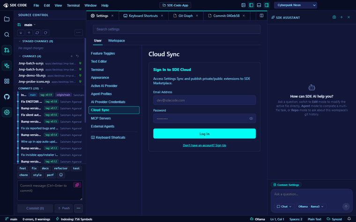
Task: Close the Keyboard Shortcuts tab
Action: tap(162, 15)
